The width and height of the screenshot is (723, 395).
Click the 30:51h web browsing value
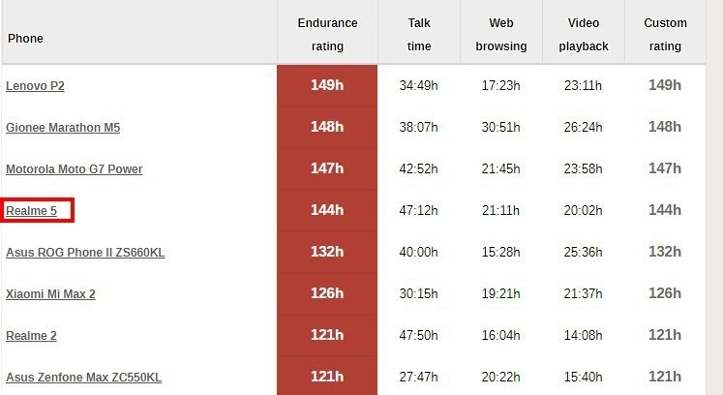[501, 127]
